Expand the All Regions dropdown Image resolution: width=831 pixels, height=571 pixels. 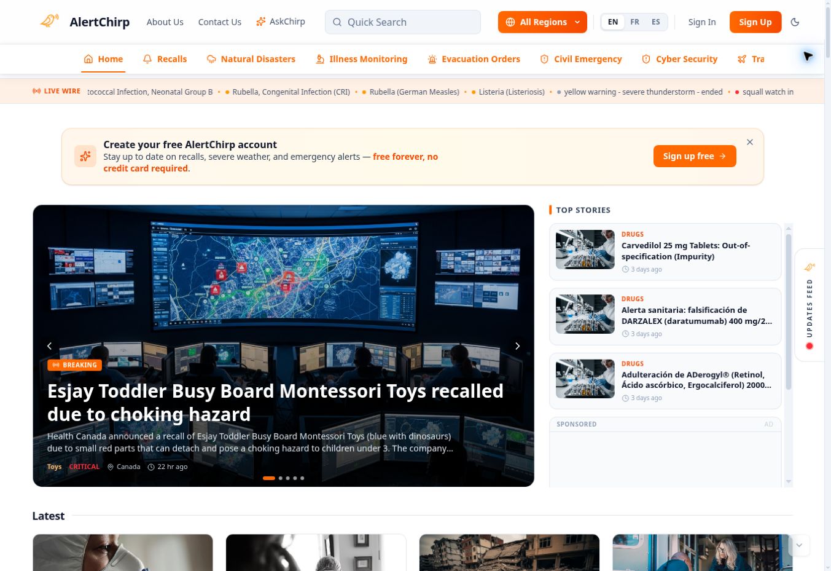point(542,22)
